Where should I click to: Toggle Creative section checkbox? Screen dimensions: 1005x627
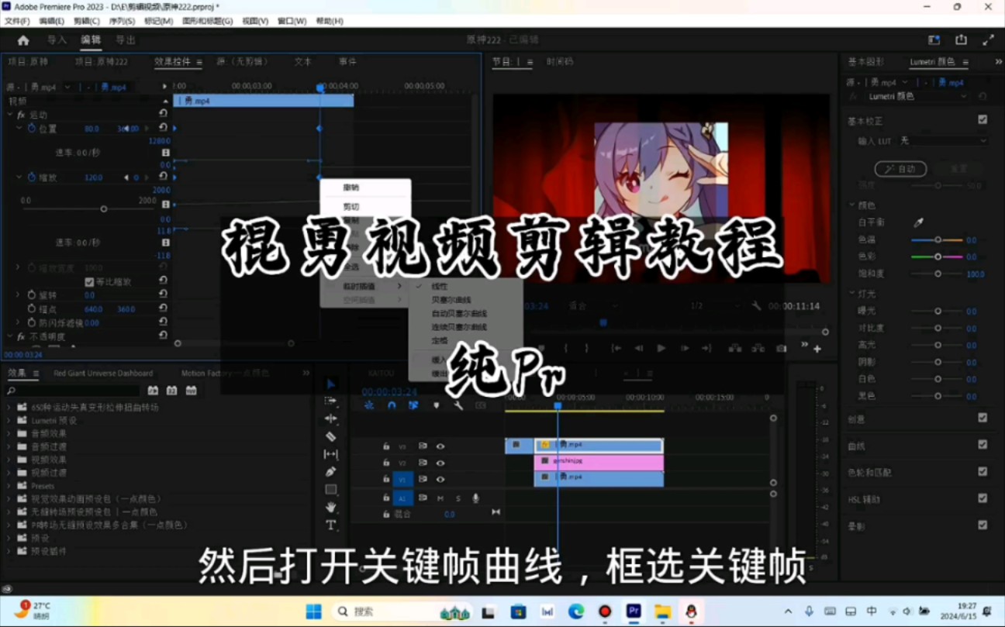coord(983,418)
